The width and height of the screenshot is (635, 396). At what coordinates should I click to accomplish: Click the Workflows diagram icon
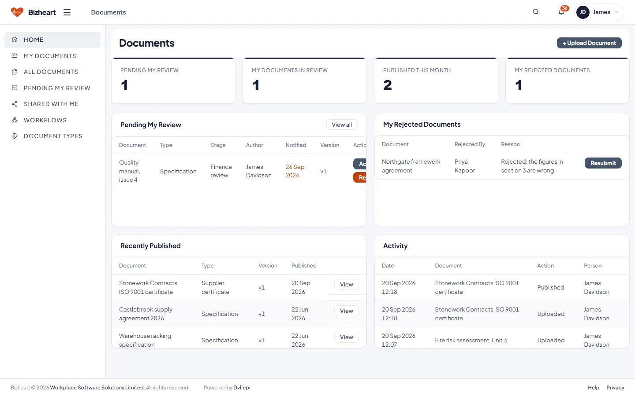15,120
